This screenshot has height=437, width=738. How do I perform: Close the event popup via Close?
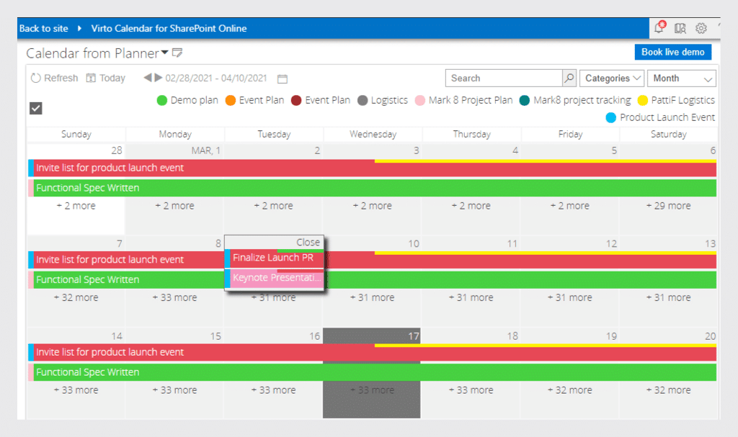pyautogui.click(x=308, y=242)
